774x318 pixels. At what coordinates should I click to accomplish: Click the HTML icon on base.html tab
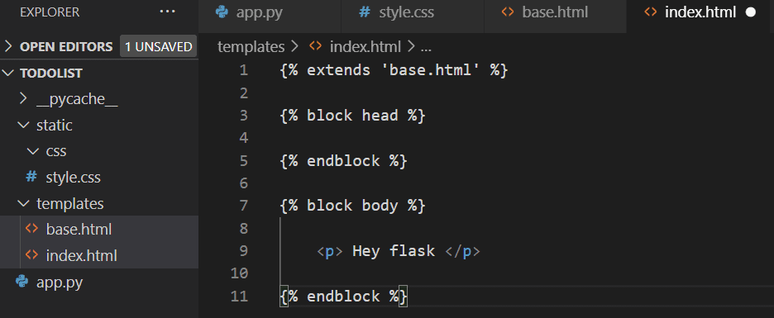click(x=508, y=12)
